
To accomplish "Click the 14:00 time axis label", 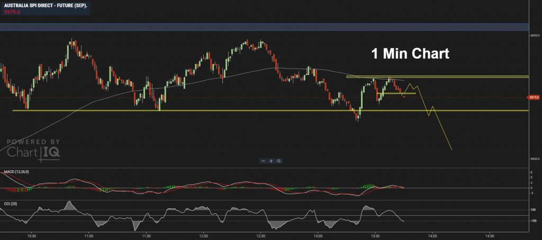I will click(x=432, y=236).
